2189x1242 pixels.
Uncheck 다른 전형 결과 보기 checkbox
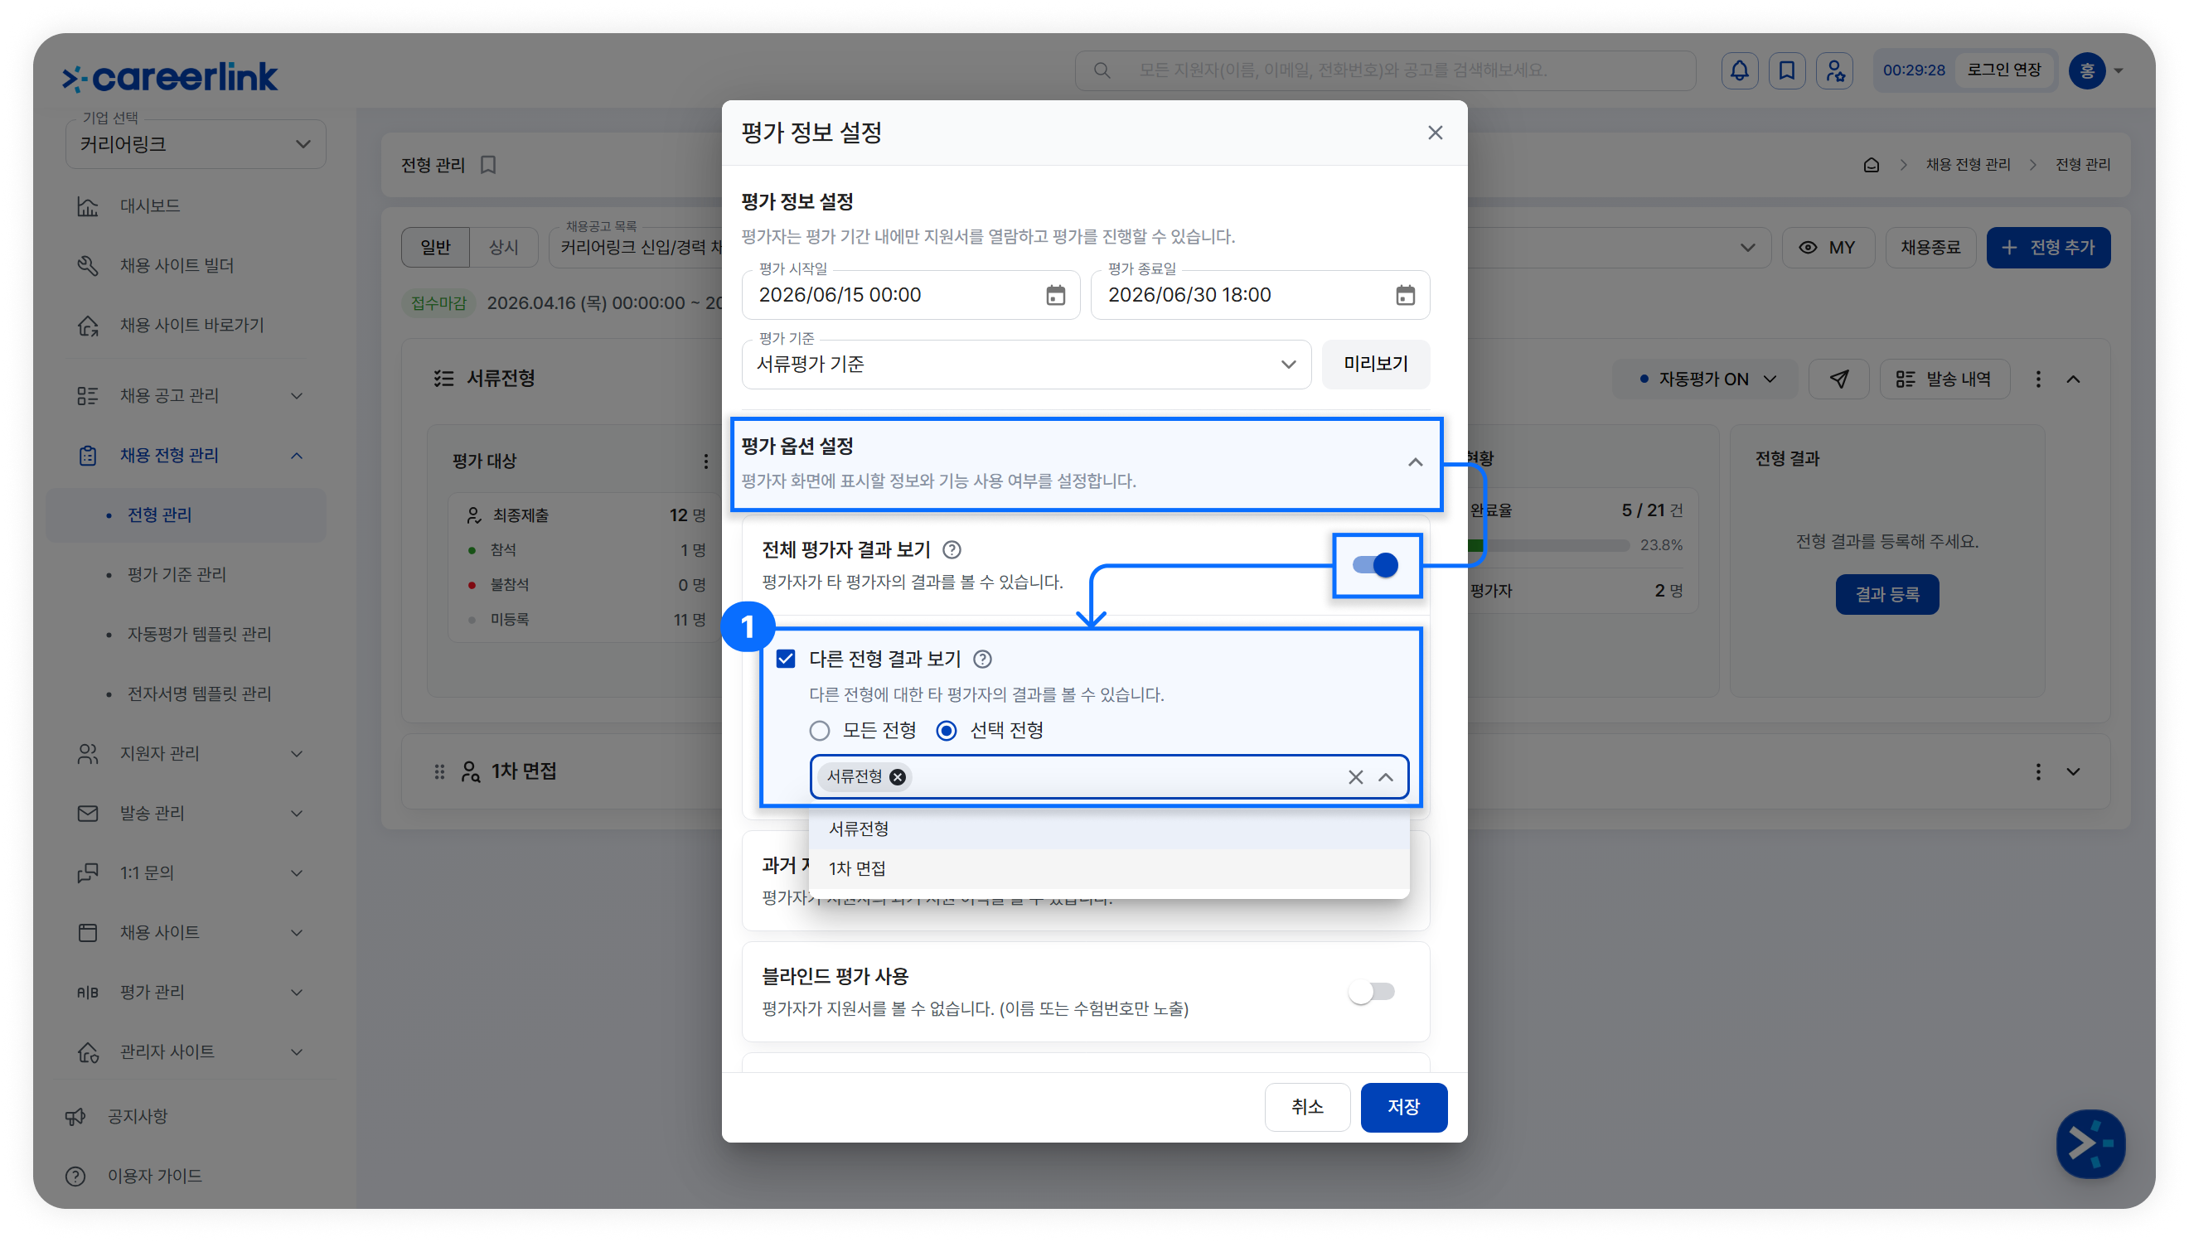coord(786,659)
